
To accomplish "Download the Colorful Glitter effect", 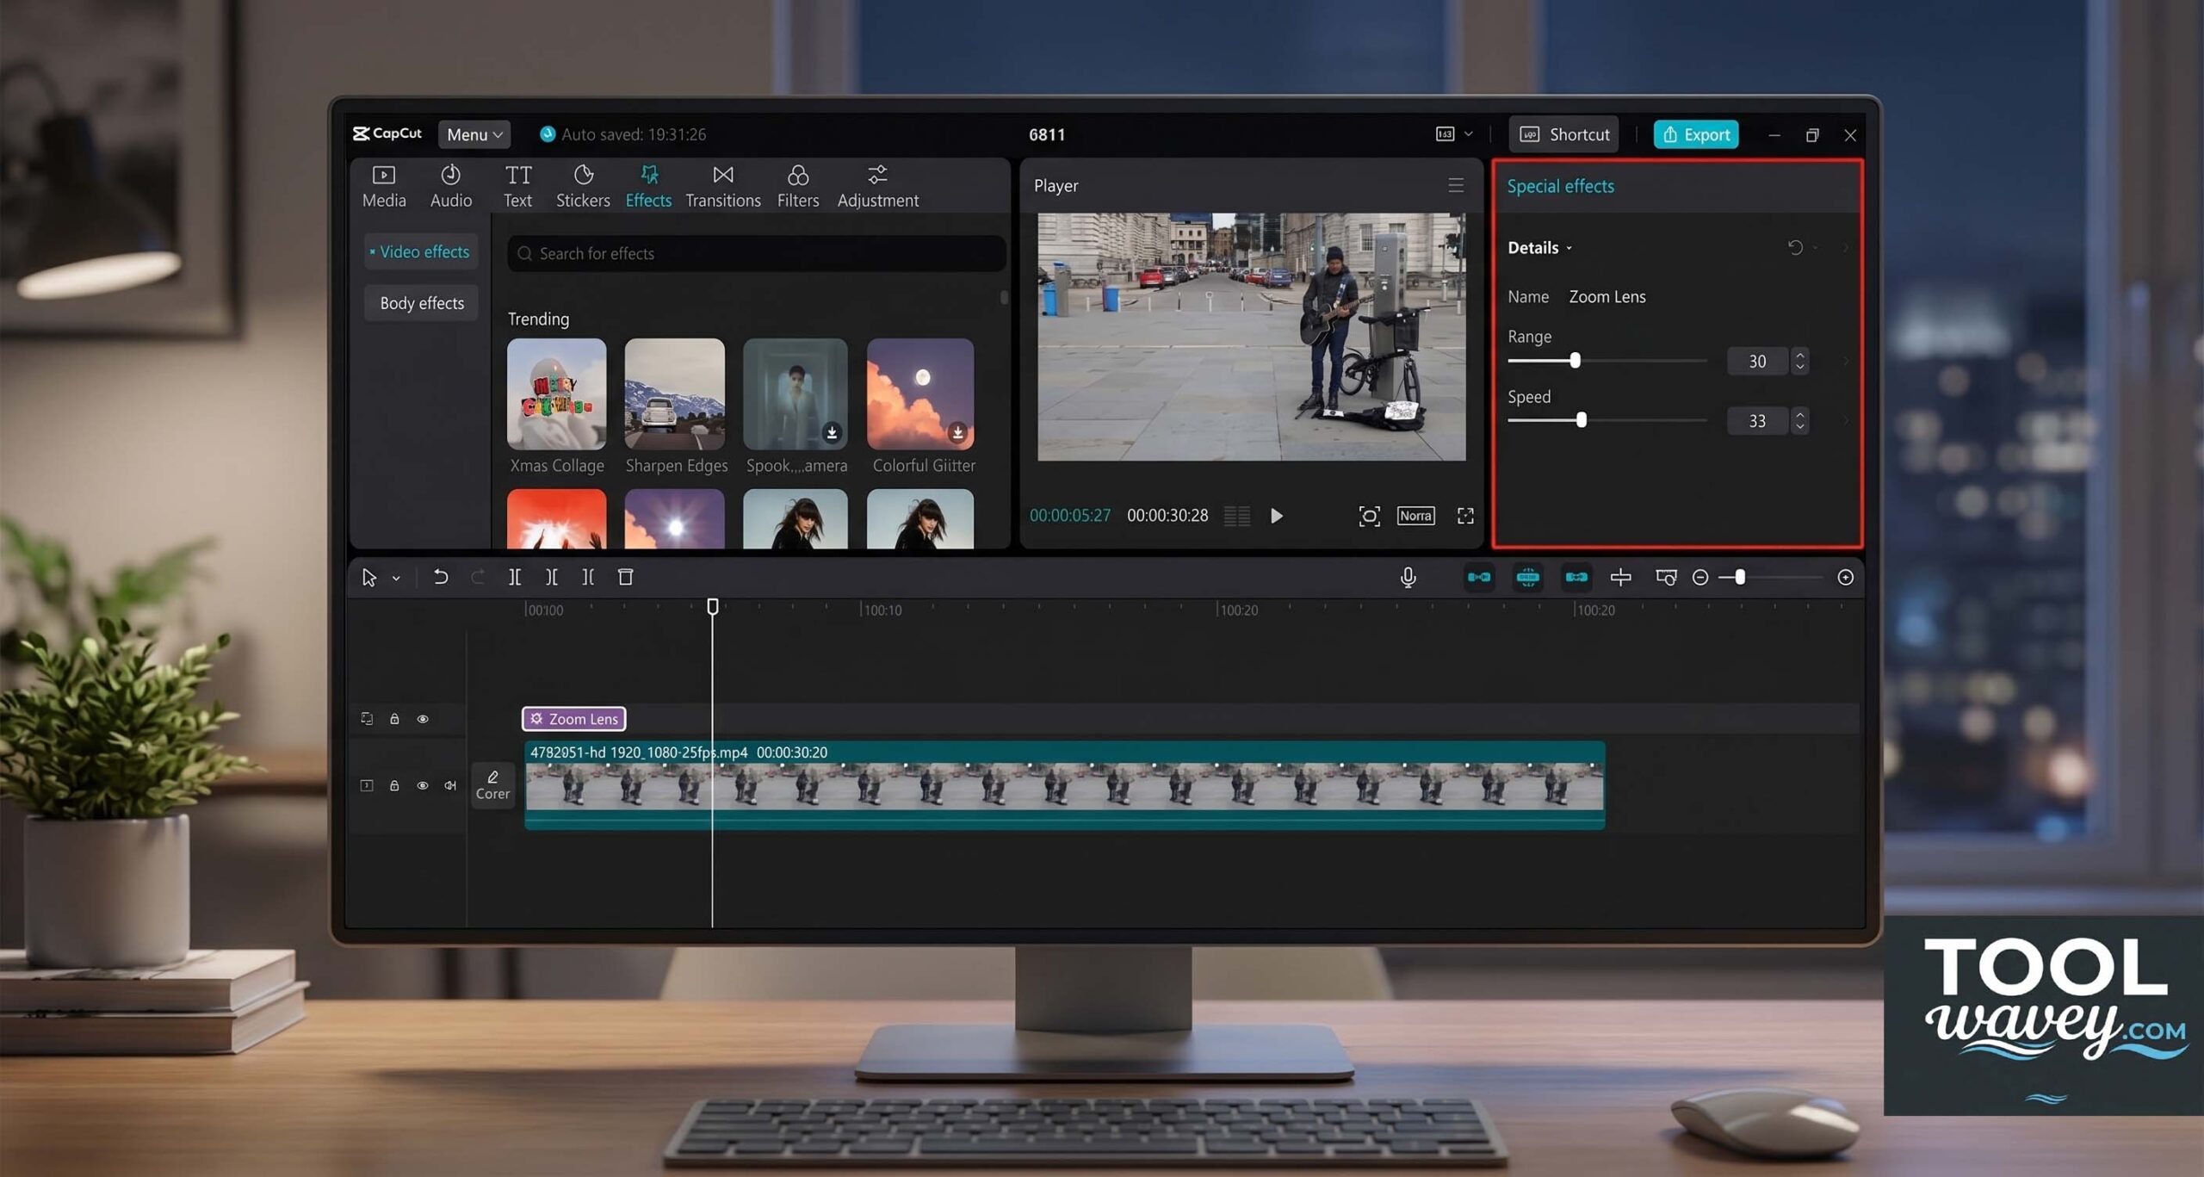I will 957,432.
